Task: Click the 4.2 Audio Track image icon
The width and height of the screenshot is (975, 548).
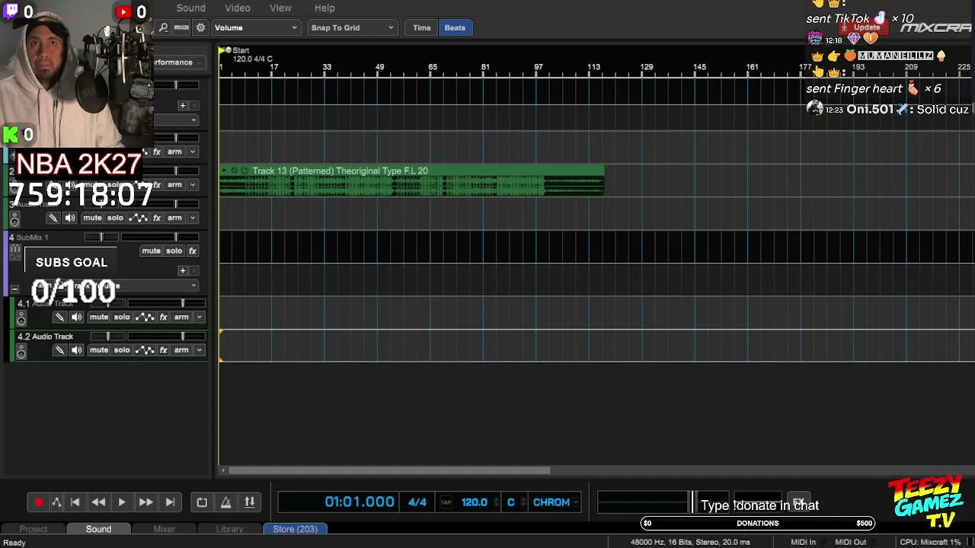Action: point(21,352)
